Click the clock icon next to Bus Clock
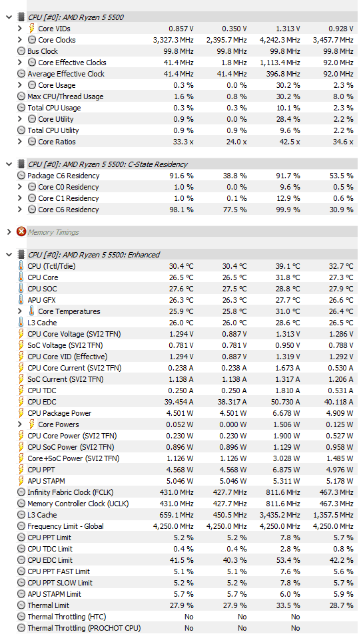The width and height of the screenshot is (361, 634). click(x=21, y=51)
